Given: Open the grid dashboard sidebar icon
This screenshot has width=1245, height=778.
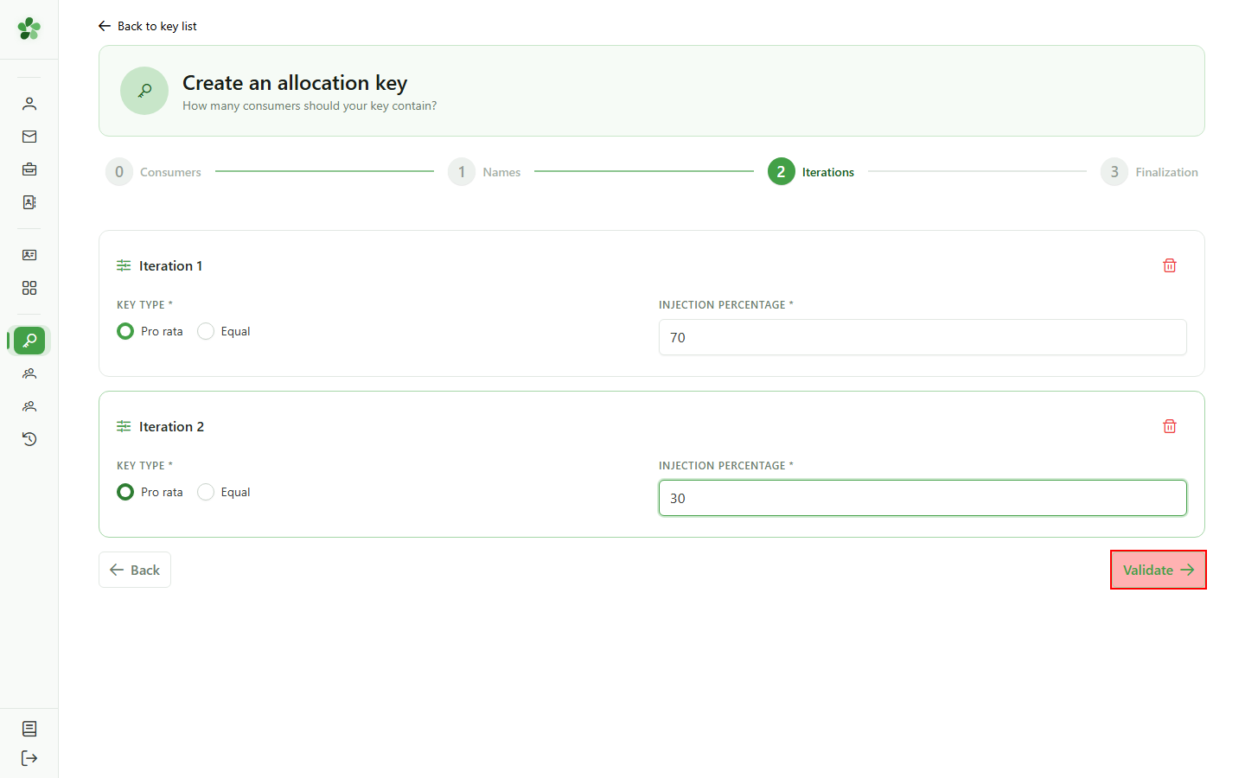Looking at the screenshot, I should pyautogui.click(x=29, y=288).
